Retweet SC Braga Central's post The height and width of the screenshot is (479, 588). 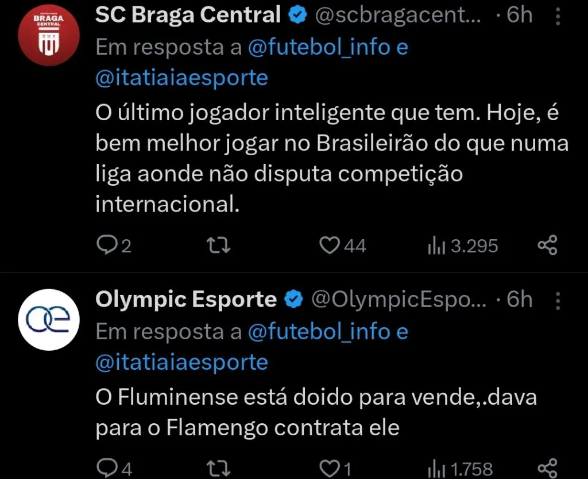(x=217, y=246)
